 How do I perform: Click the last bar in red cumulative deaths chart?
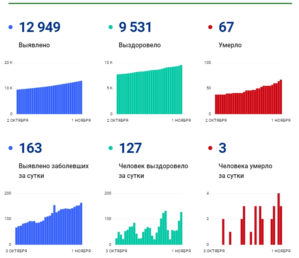281,97
